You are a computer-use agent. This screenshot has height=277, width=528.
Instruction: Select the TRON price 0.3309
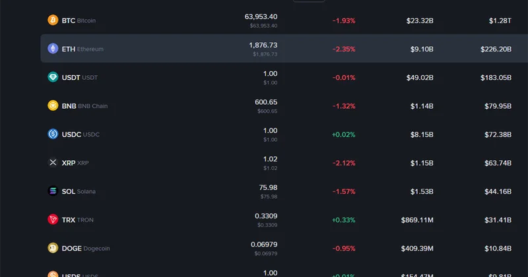coord(266,216)
